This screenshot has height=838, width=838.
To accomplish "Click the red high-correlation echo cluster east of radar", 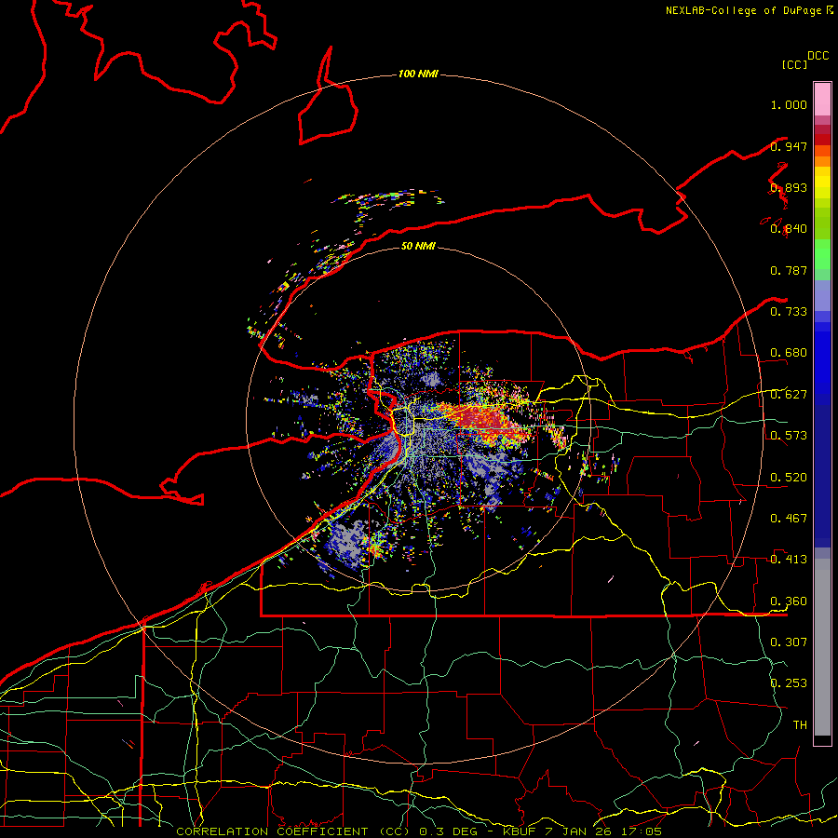I will click(x=481, y=417).
